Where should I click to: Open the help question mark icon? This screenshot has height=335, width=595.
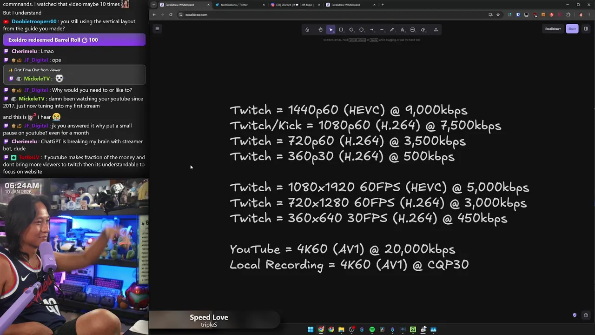point(586,315)
